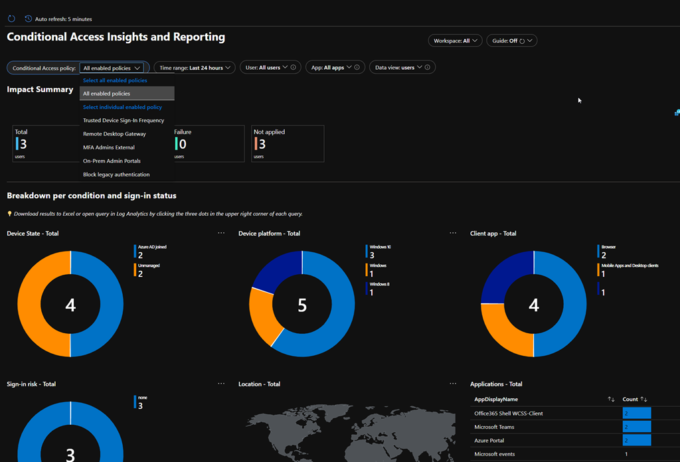Open the three-dots menu for Location map
Image resolution: width=680 pixels, height=462 pixels.
tap(453, 384)
